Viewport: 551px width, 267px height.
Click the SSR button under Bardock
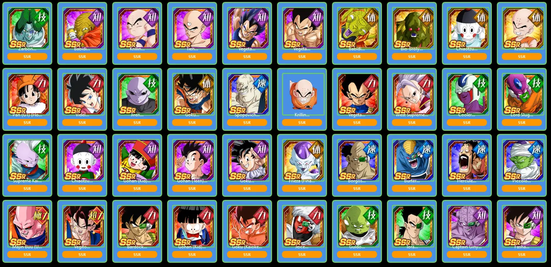[137, 254]
